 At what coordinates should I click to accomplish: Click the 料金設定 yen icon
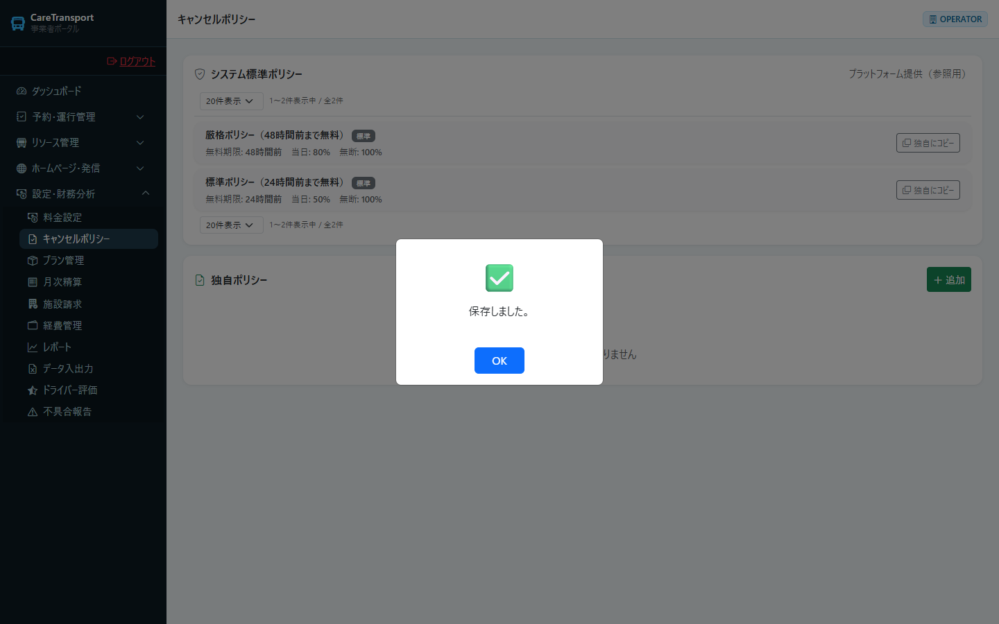[33, 217]
